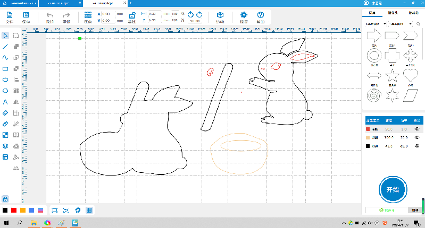Open the settings gear in toolbar

tap(244, 16)
